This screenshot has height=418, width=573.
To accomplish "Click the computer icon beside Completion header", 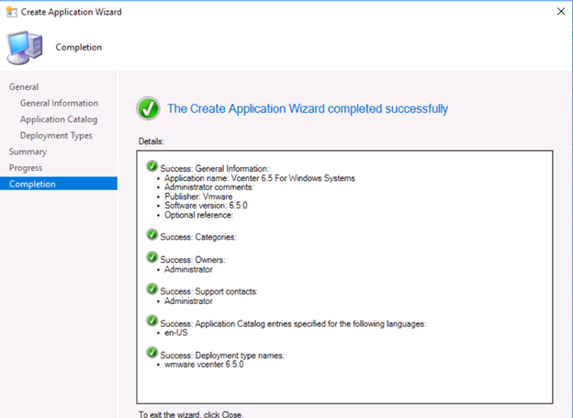I will pyautogui.click(x=25, y=48).
